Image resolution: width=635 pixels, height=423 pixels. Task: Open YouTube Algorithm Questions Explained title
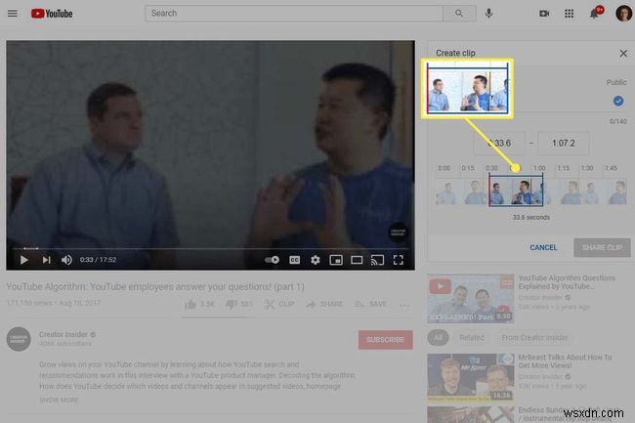[567, 282]
